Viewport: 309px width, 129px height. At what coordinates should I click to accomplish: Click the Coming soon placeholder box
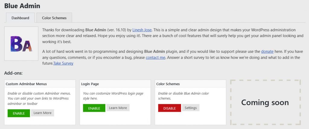(265, 102)
